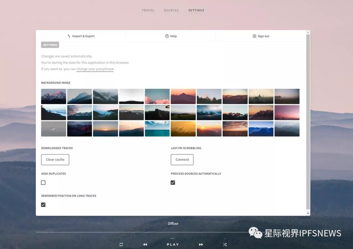
Task: Uncheck Remember Position On Long Tracks
Action: point(43,205)
